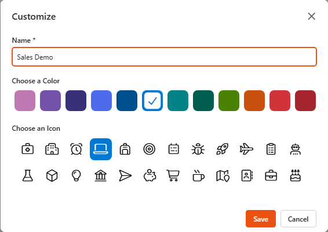Screen dimensions: 328x232
Task: Choose the medium purple color swatch
Action: 50,101
